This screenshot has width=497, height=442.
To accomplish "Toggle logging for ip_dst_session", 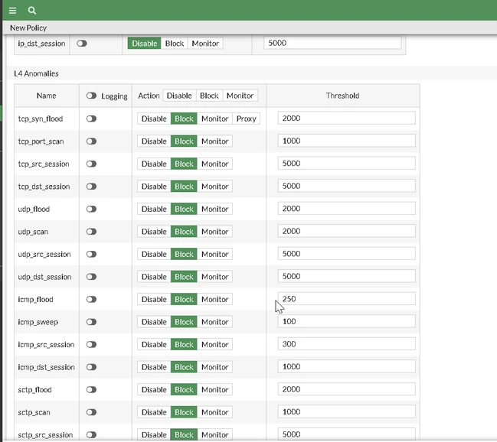I will point(82,44).
